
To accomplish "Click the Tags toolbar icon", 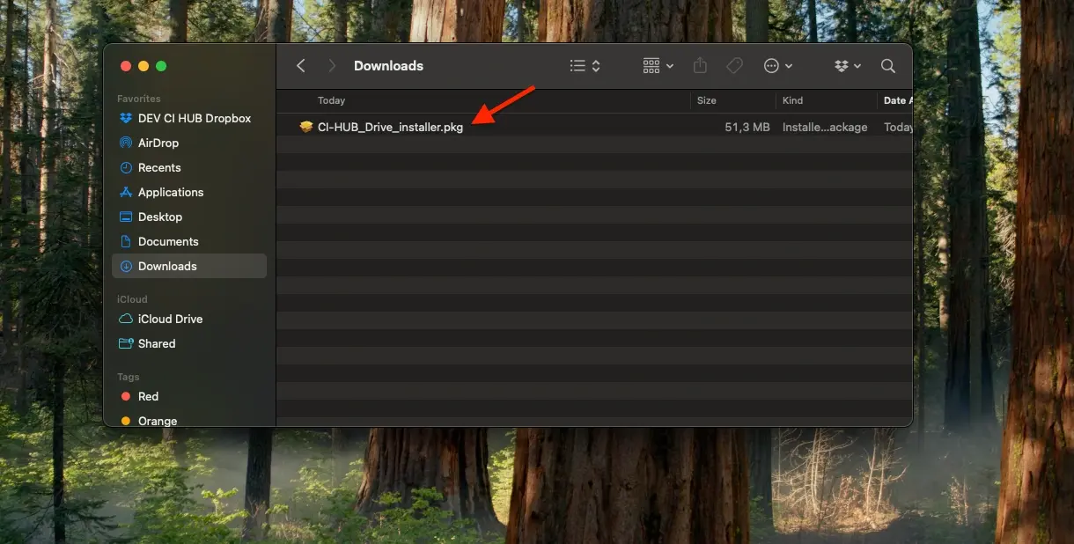I will pos(734,66).
